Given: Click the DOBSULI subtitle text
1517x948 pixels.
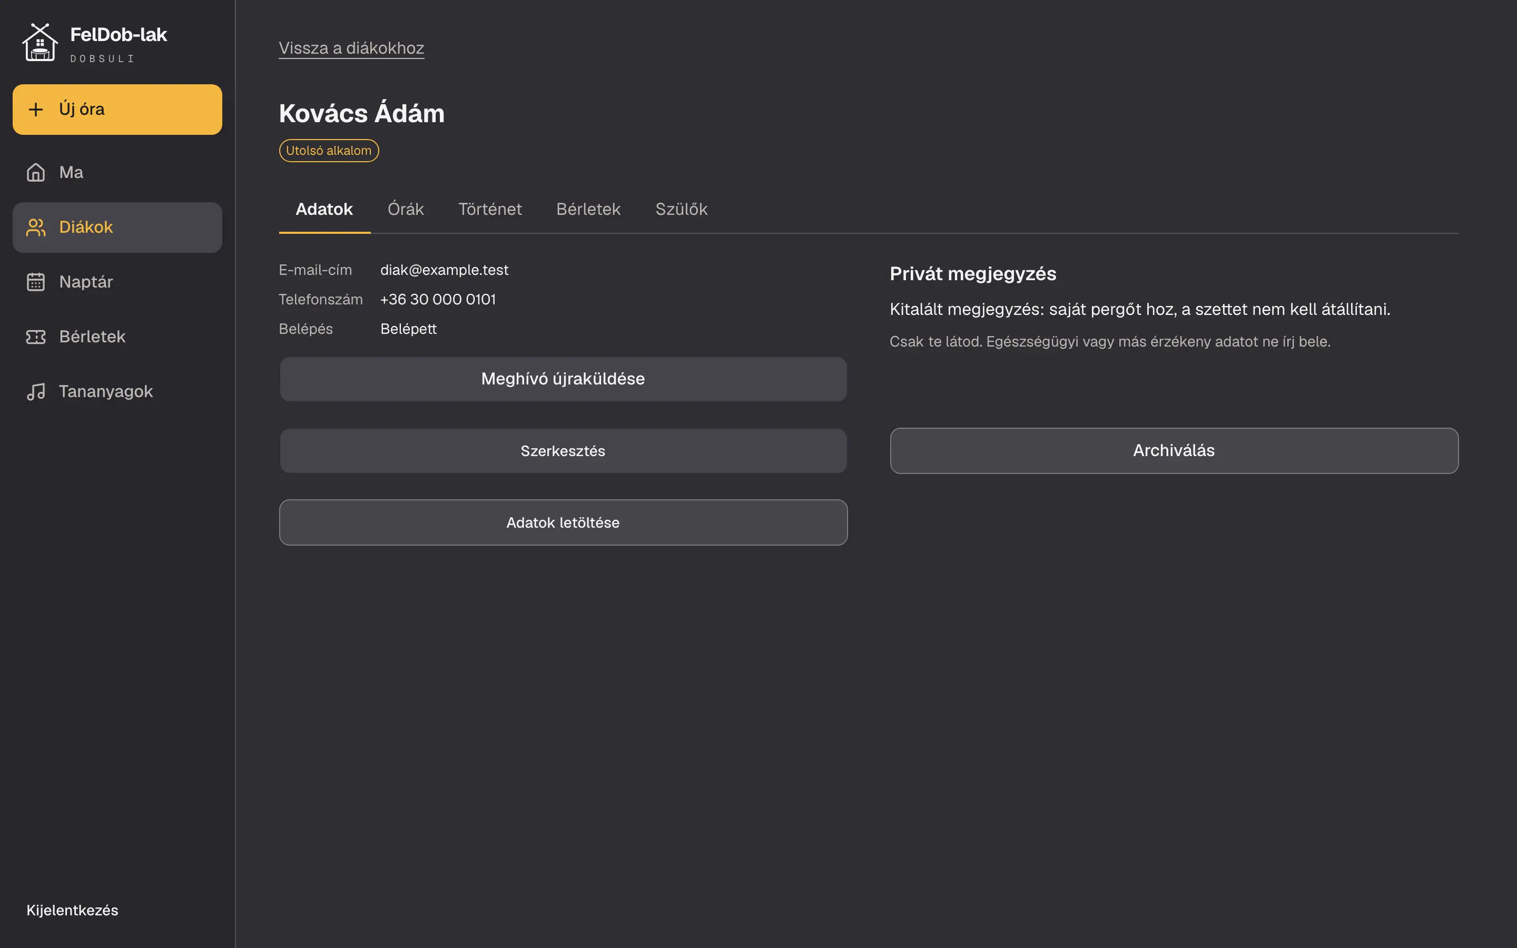Looking at the screenshot, I should click(102, 59).
